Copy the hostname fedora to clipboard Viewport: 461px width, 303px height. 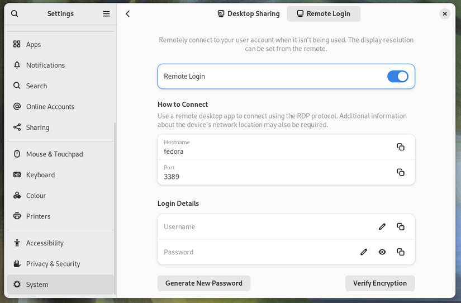coord(401,147)
